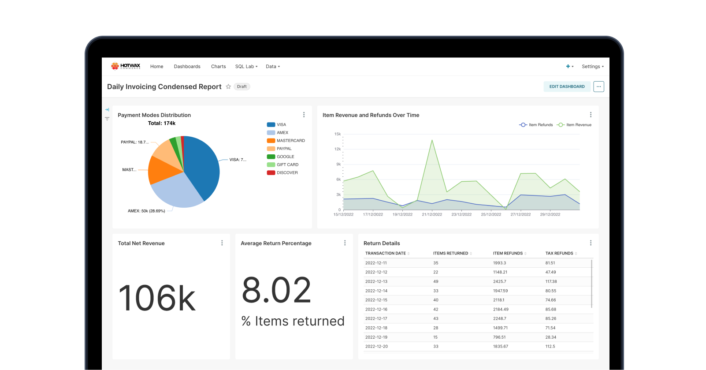Toggle GIFT CARD in pie legend
Viewport: 706px width, 370px height.
[282, 165]
